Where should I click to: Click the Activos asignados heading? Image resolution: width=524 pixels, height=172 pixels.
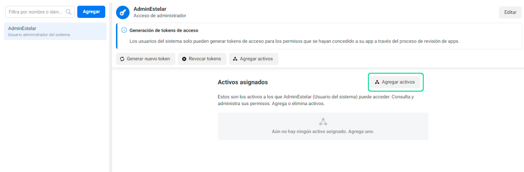point(242,82)
